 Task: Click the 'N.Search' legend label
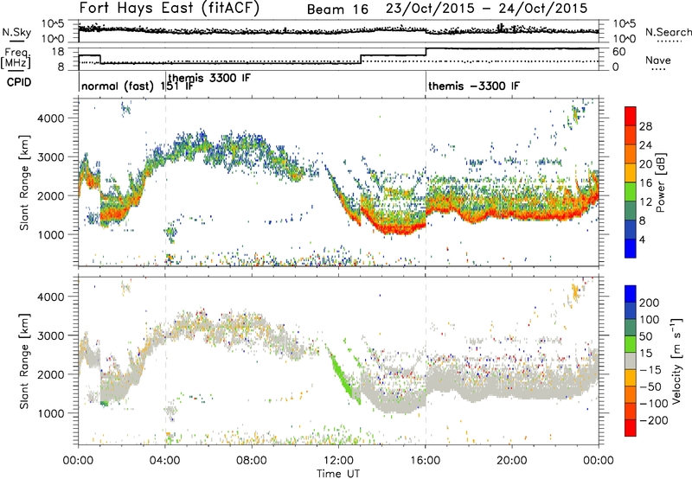tap(668, 32)
